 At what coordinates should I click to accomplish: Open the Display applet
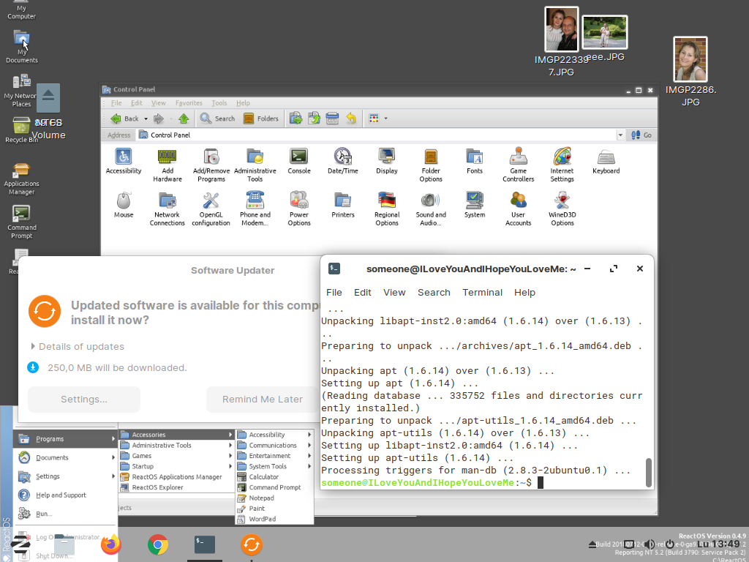click(x=387, y=161)
